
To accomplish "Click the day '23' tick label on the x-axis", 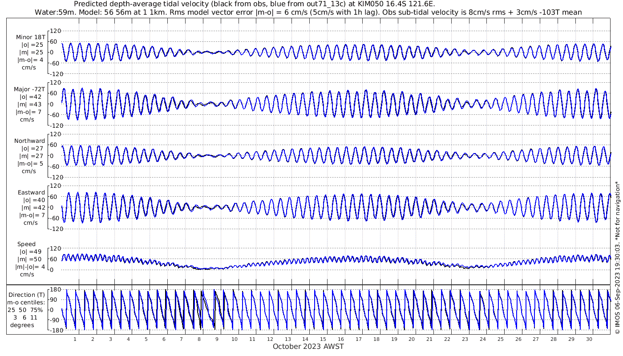I will pyautogui.click(x=465, y=339).
